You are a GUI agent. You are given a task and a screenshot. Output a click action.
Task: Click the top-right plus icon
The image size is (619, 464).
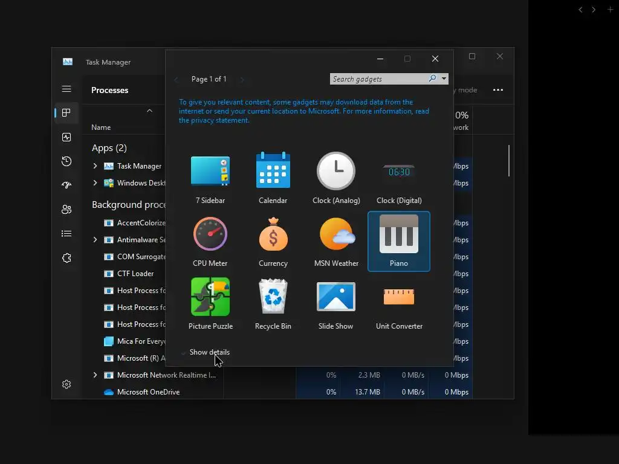610,10
